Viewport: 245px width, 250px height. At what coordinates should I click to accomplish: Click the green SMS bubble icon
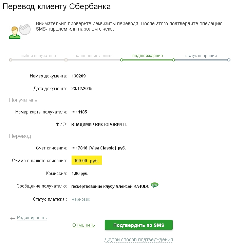[155, 185]
